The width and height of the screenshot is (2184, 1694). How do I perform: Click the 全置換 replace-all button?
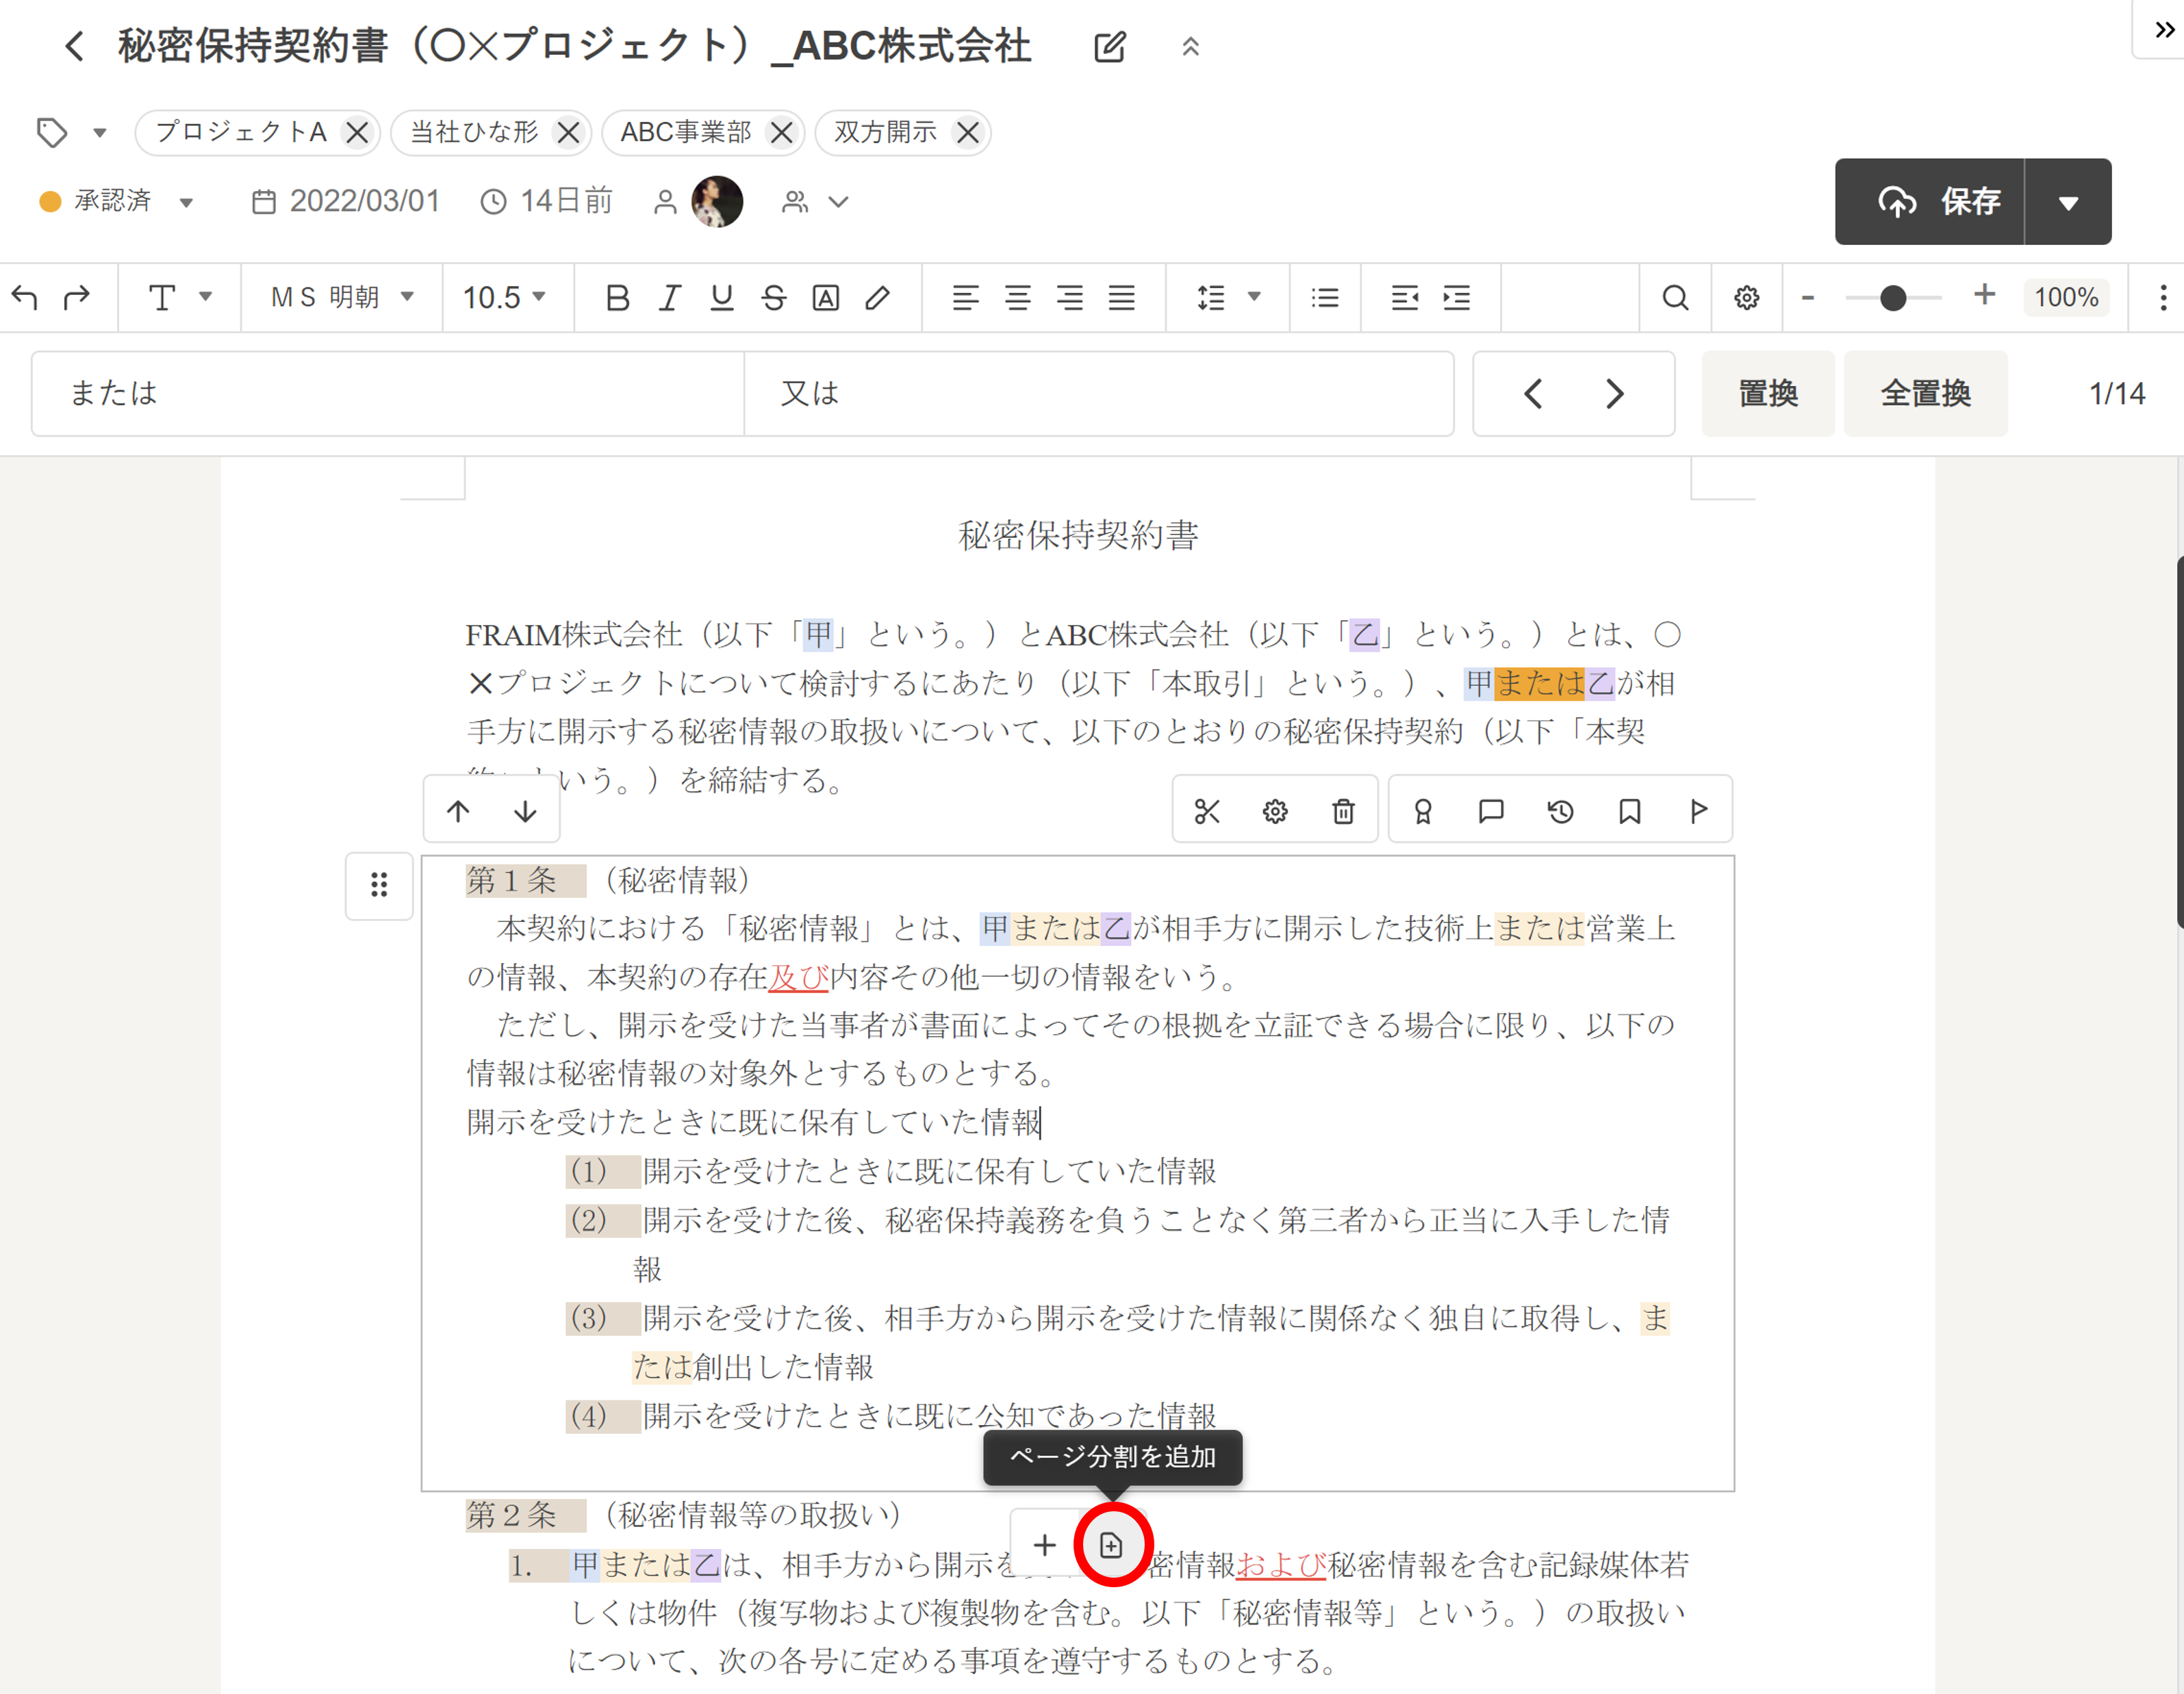coord(1925,393)
